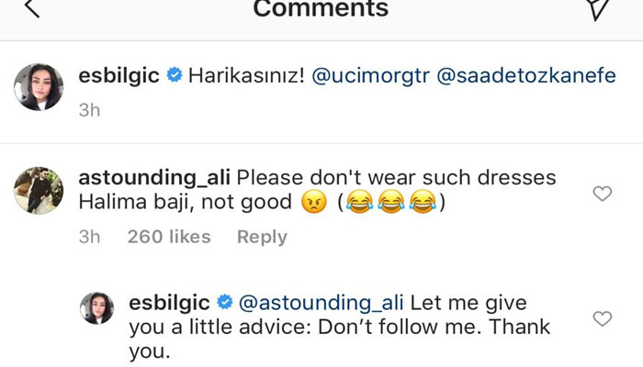643x367 pixels.
Task: Open astounding_ali's profile avatar
Action: click(x=38, y=189)
